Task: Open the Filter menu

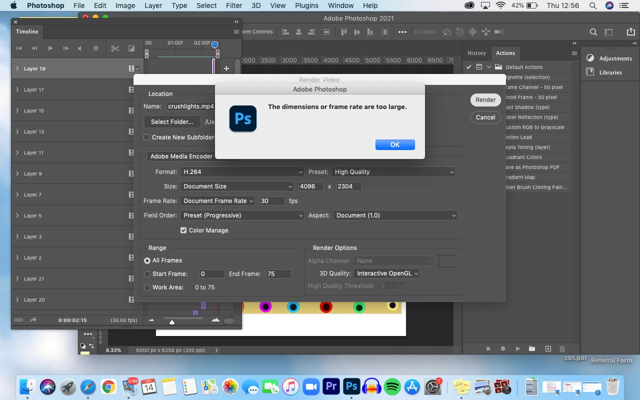Action: (234, 5)
